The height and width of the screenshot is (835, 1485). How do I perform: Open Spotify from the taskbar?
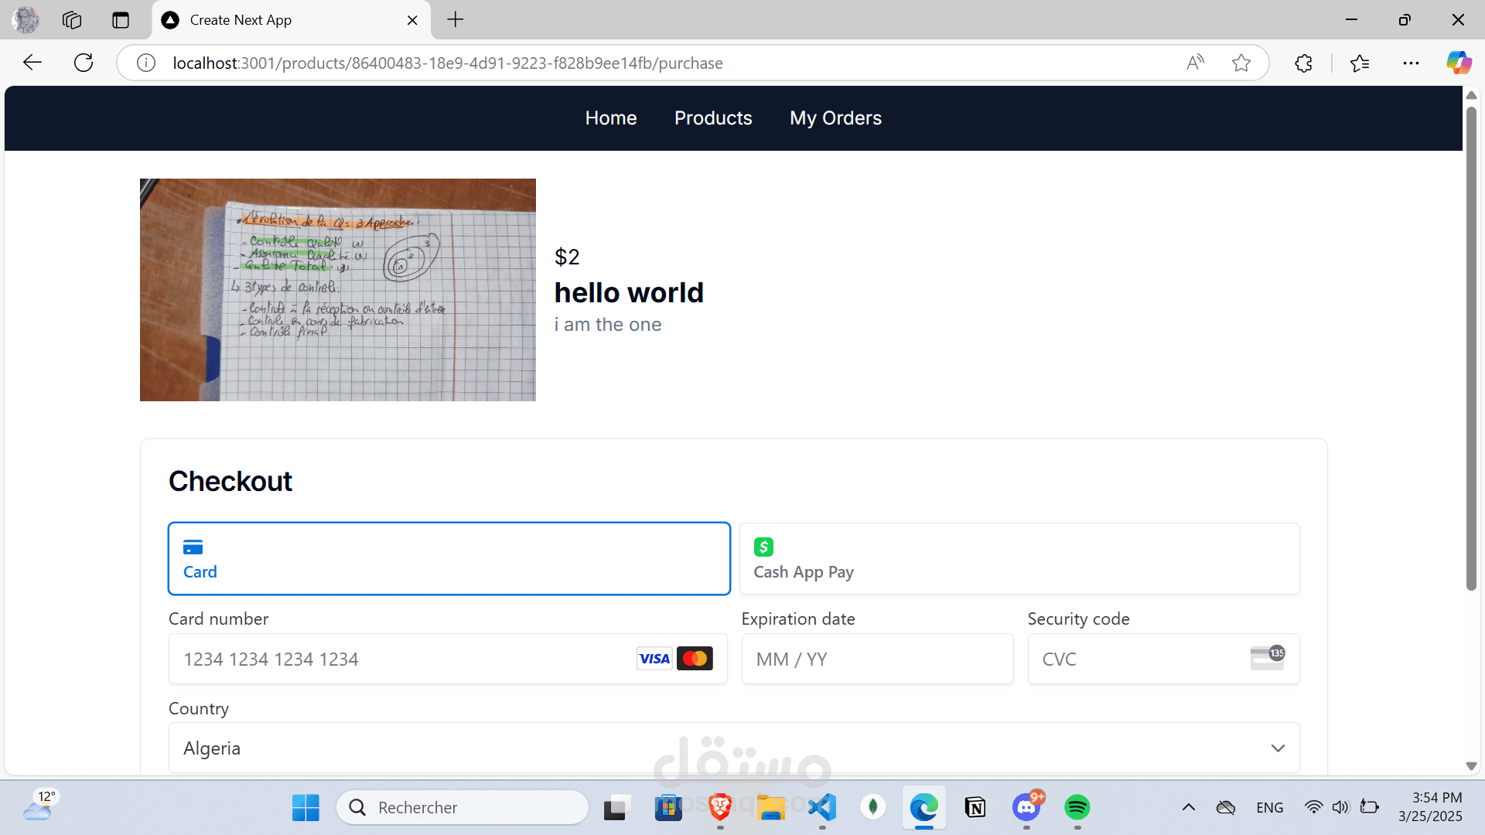pos(1077,807)
